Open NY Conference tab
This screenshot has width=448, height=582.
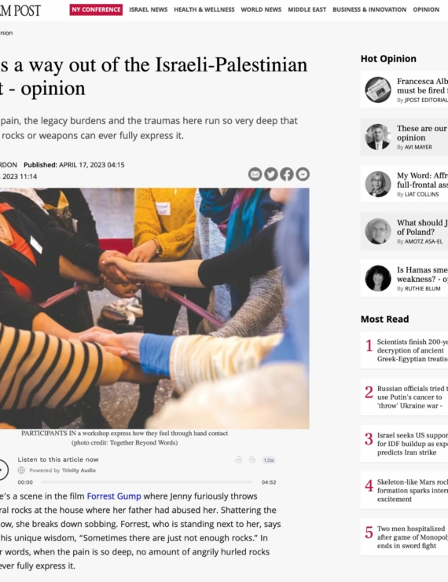(96, 9)
